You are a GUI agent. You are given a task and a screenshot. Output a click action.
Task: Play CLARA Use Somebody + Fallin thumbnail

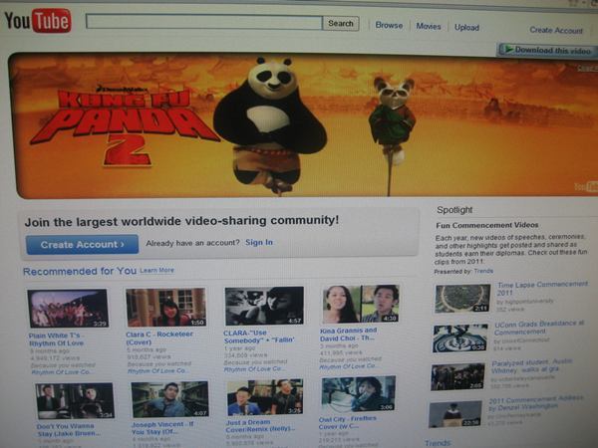pos(263,307)
